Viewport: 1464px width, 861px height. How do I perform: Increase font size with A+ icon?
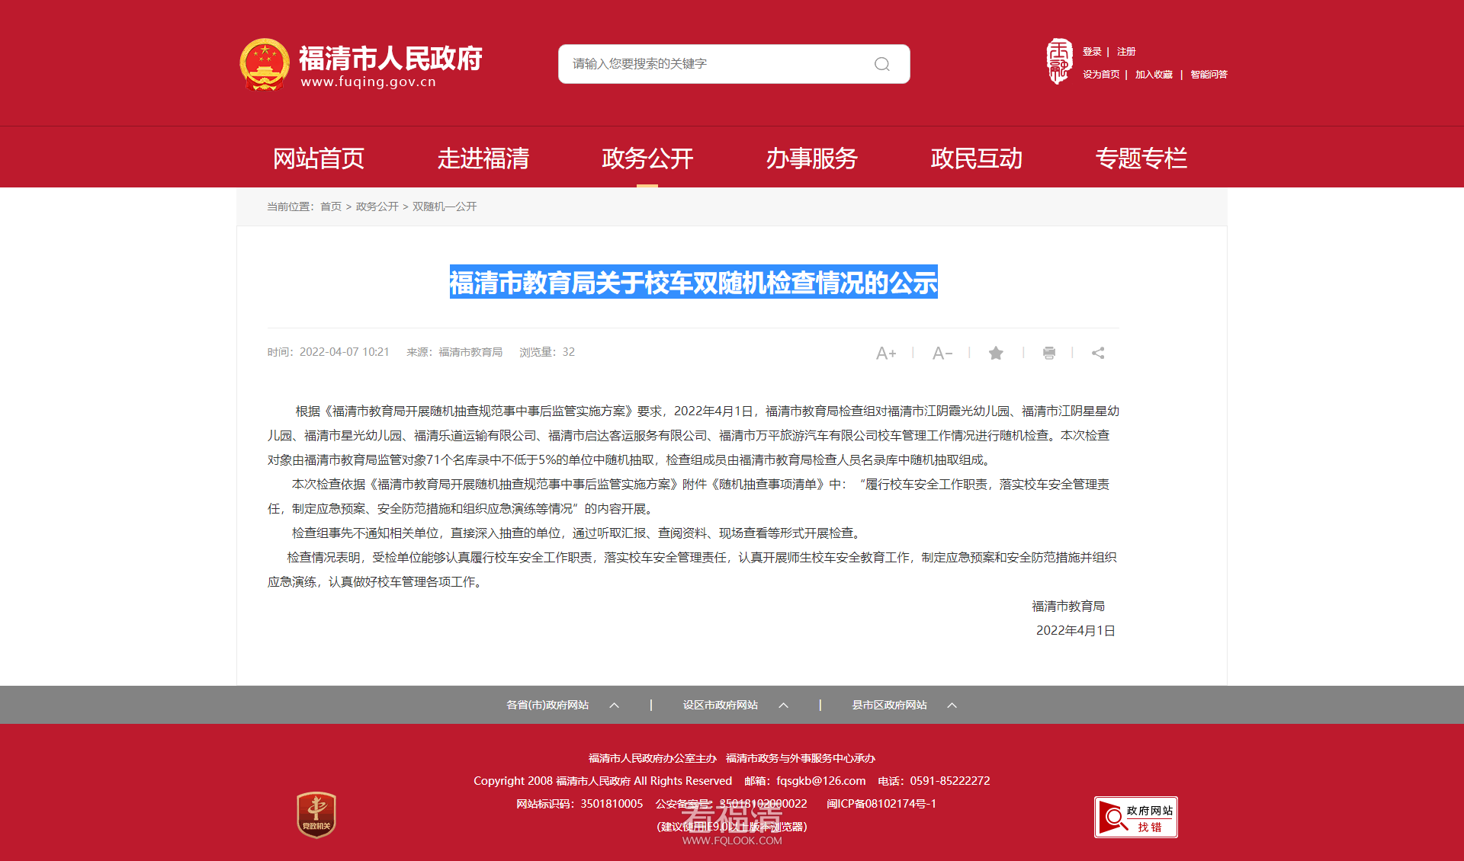(x=885, y=354)
